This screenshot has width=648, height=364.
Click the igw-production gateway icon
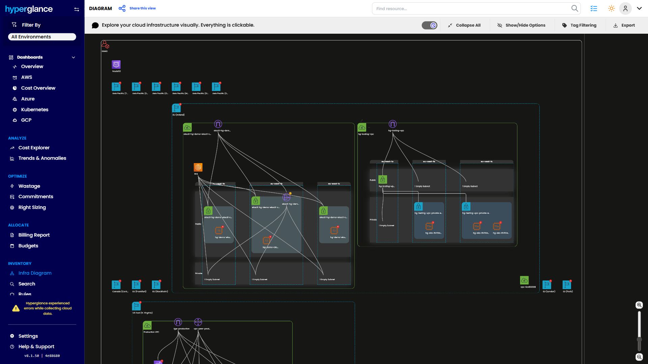(178, 322)
